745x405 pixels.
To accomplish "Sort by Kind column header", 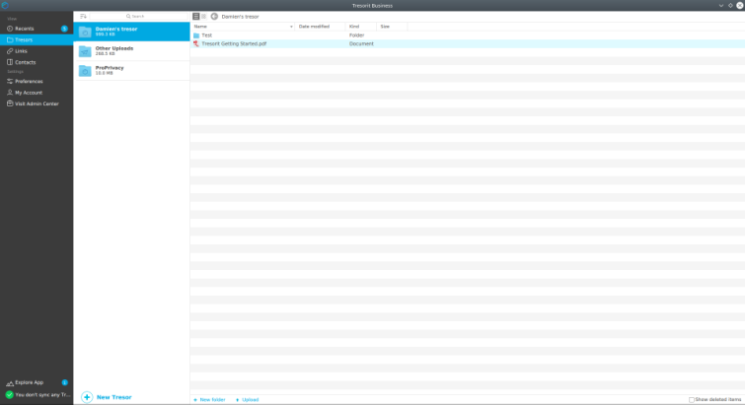I will [360, 27].
